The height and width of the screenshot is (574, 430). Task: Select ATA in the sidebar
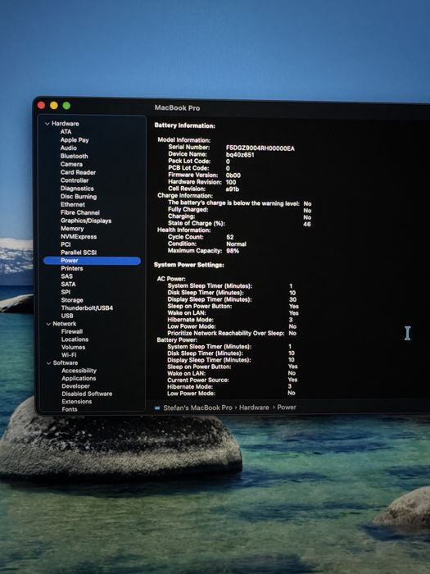tap(66, 132)
